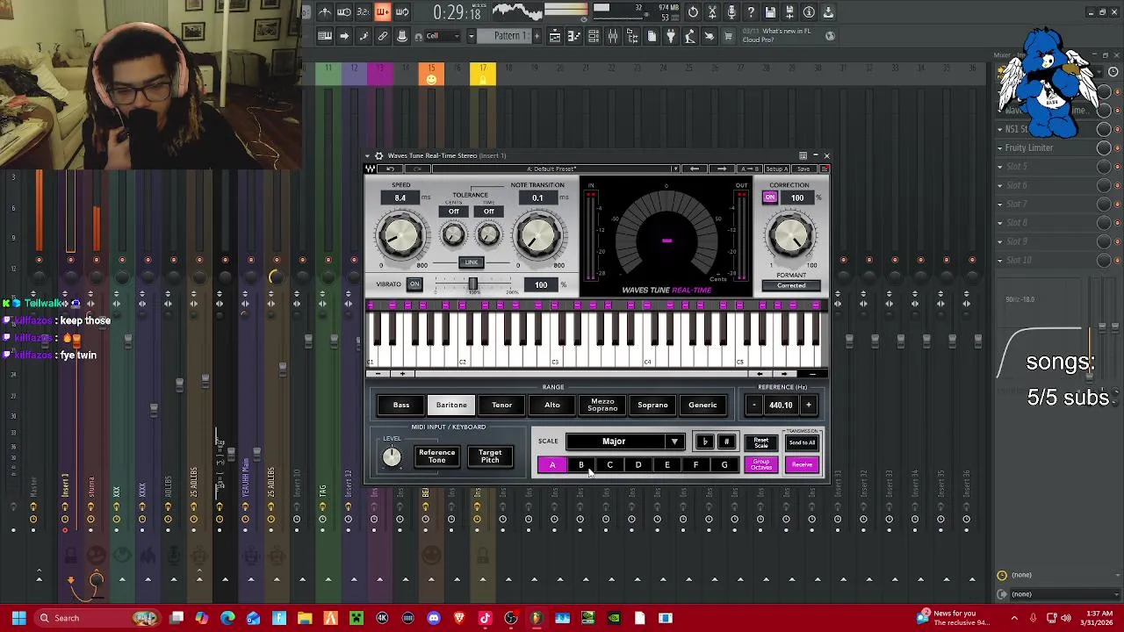Image resolution: width=1124 pixels, height=632 pixels.
Task: Open the Default Preset dropdown
Action: [x=555, y=169]
